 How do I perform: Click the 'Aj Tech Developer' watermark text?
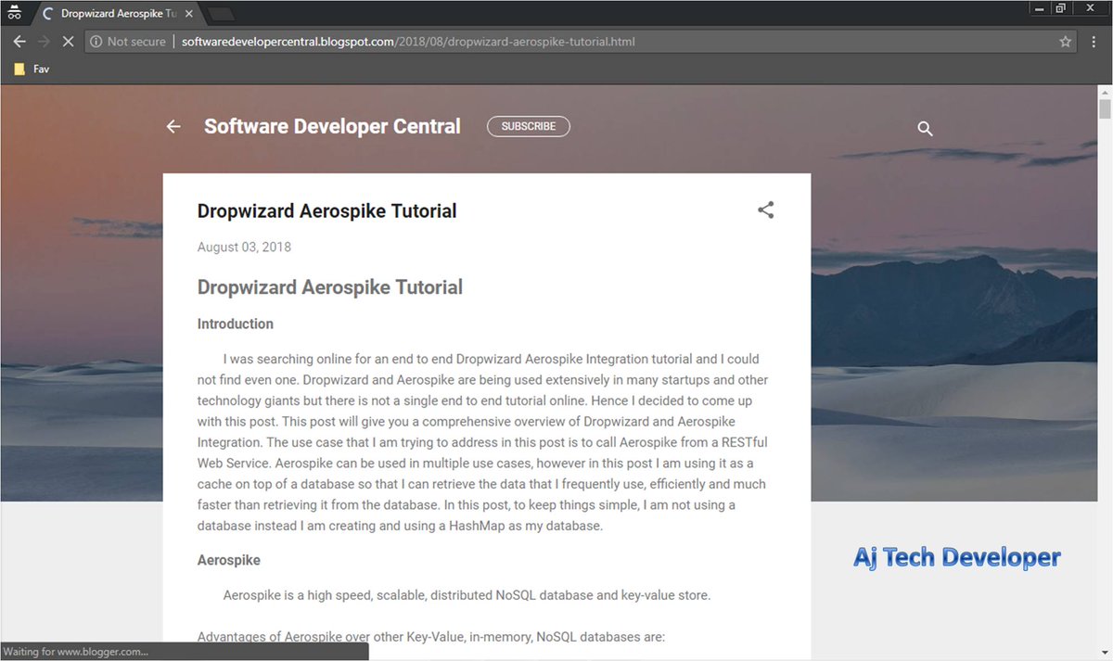click(x=957, y=556)
